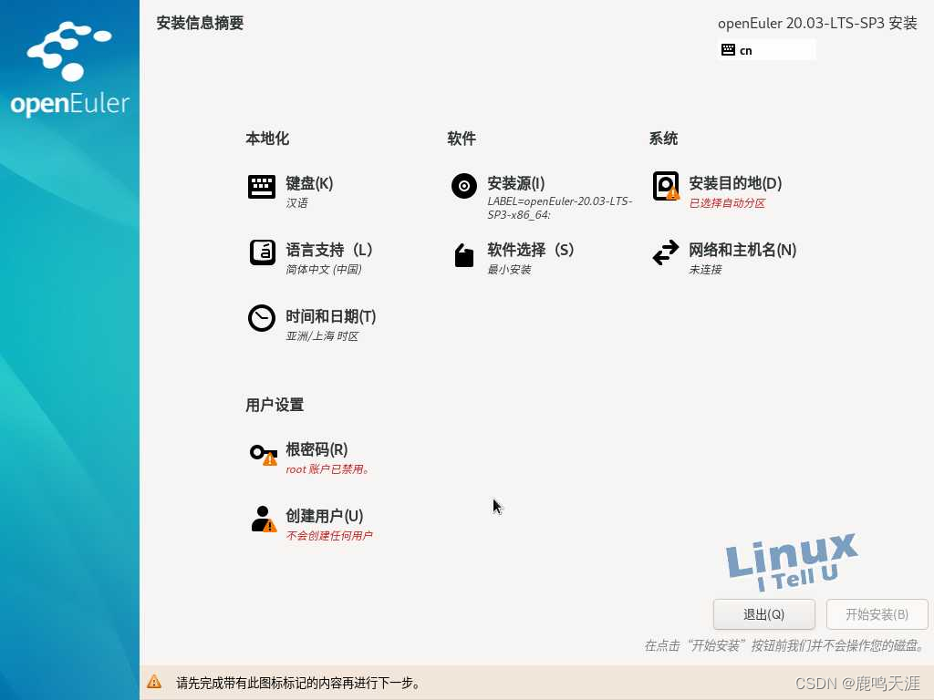Set root password via 根密码(R)

[317, 449]
